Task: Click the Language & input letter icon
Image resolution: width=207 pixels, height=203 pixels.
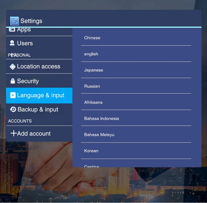Action: [x=13, y=95]
